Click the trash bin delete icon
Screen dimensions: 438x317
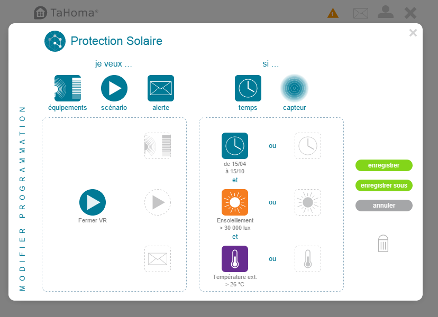(384, 244)
